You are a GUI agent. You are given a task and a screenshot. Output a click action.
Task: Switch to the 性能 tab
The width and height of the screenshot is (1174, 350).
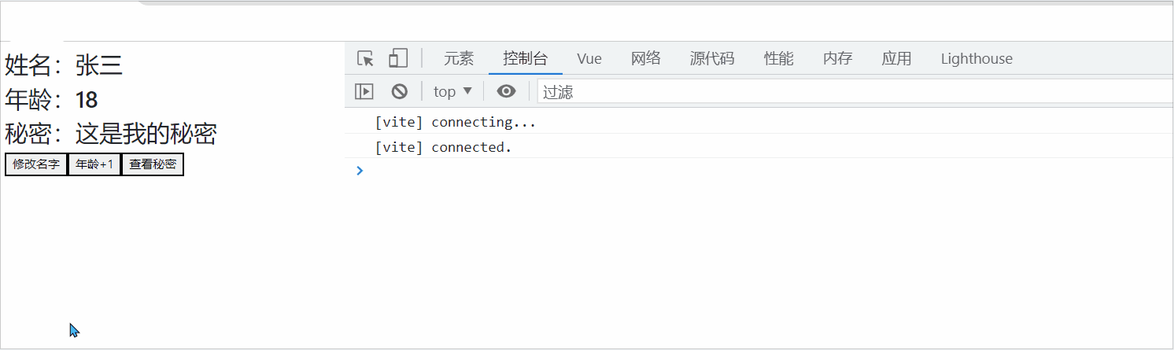(779, 59)
